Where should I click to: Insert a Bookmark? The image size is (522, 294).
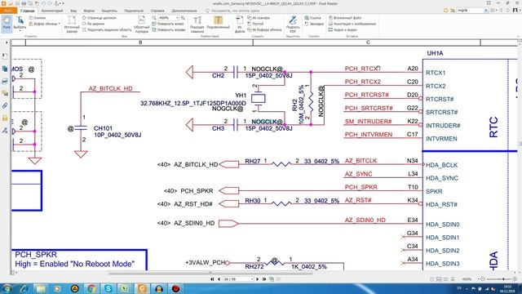point(314,24)
